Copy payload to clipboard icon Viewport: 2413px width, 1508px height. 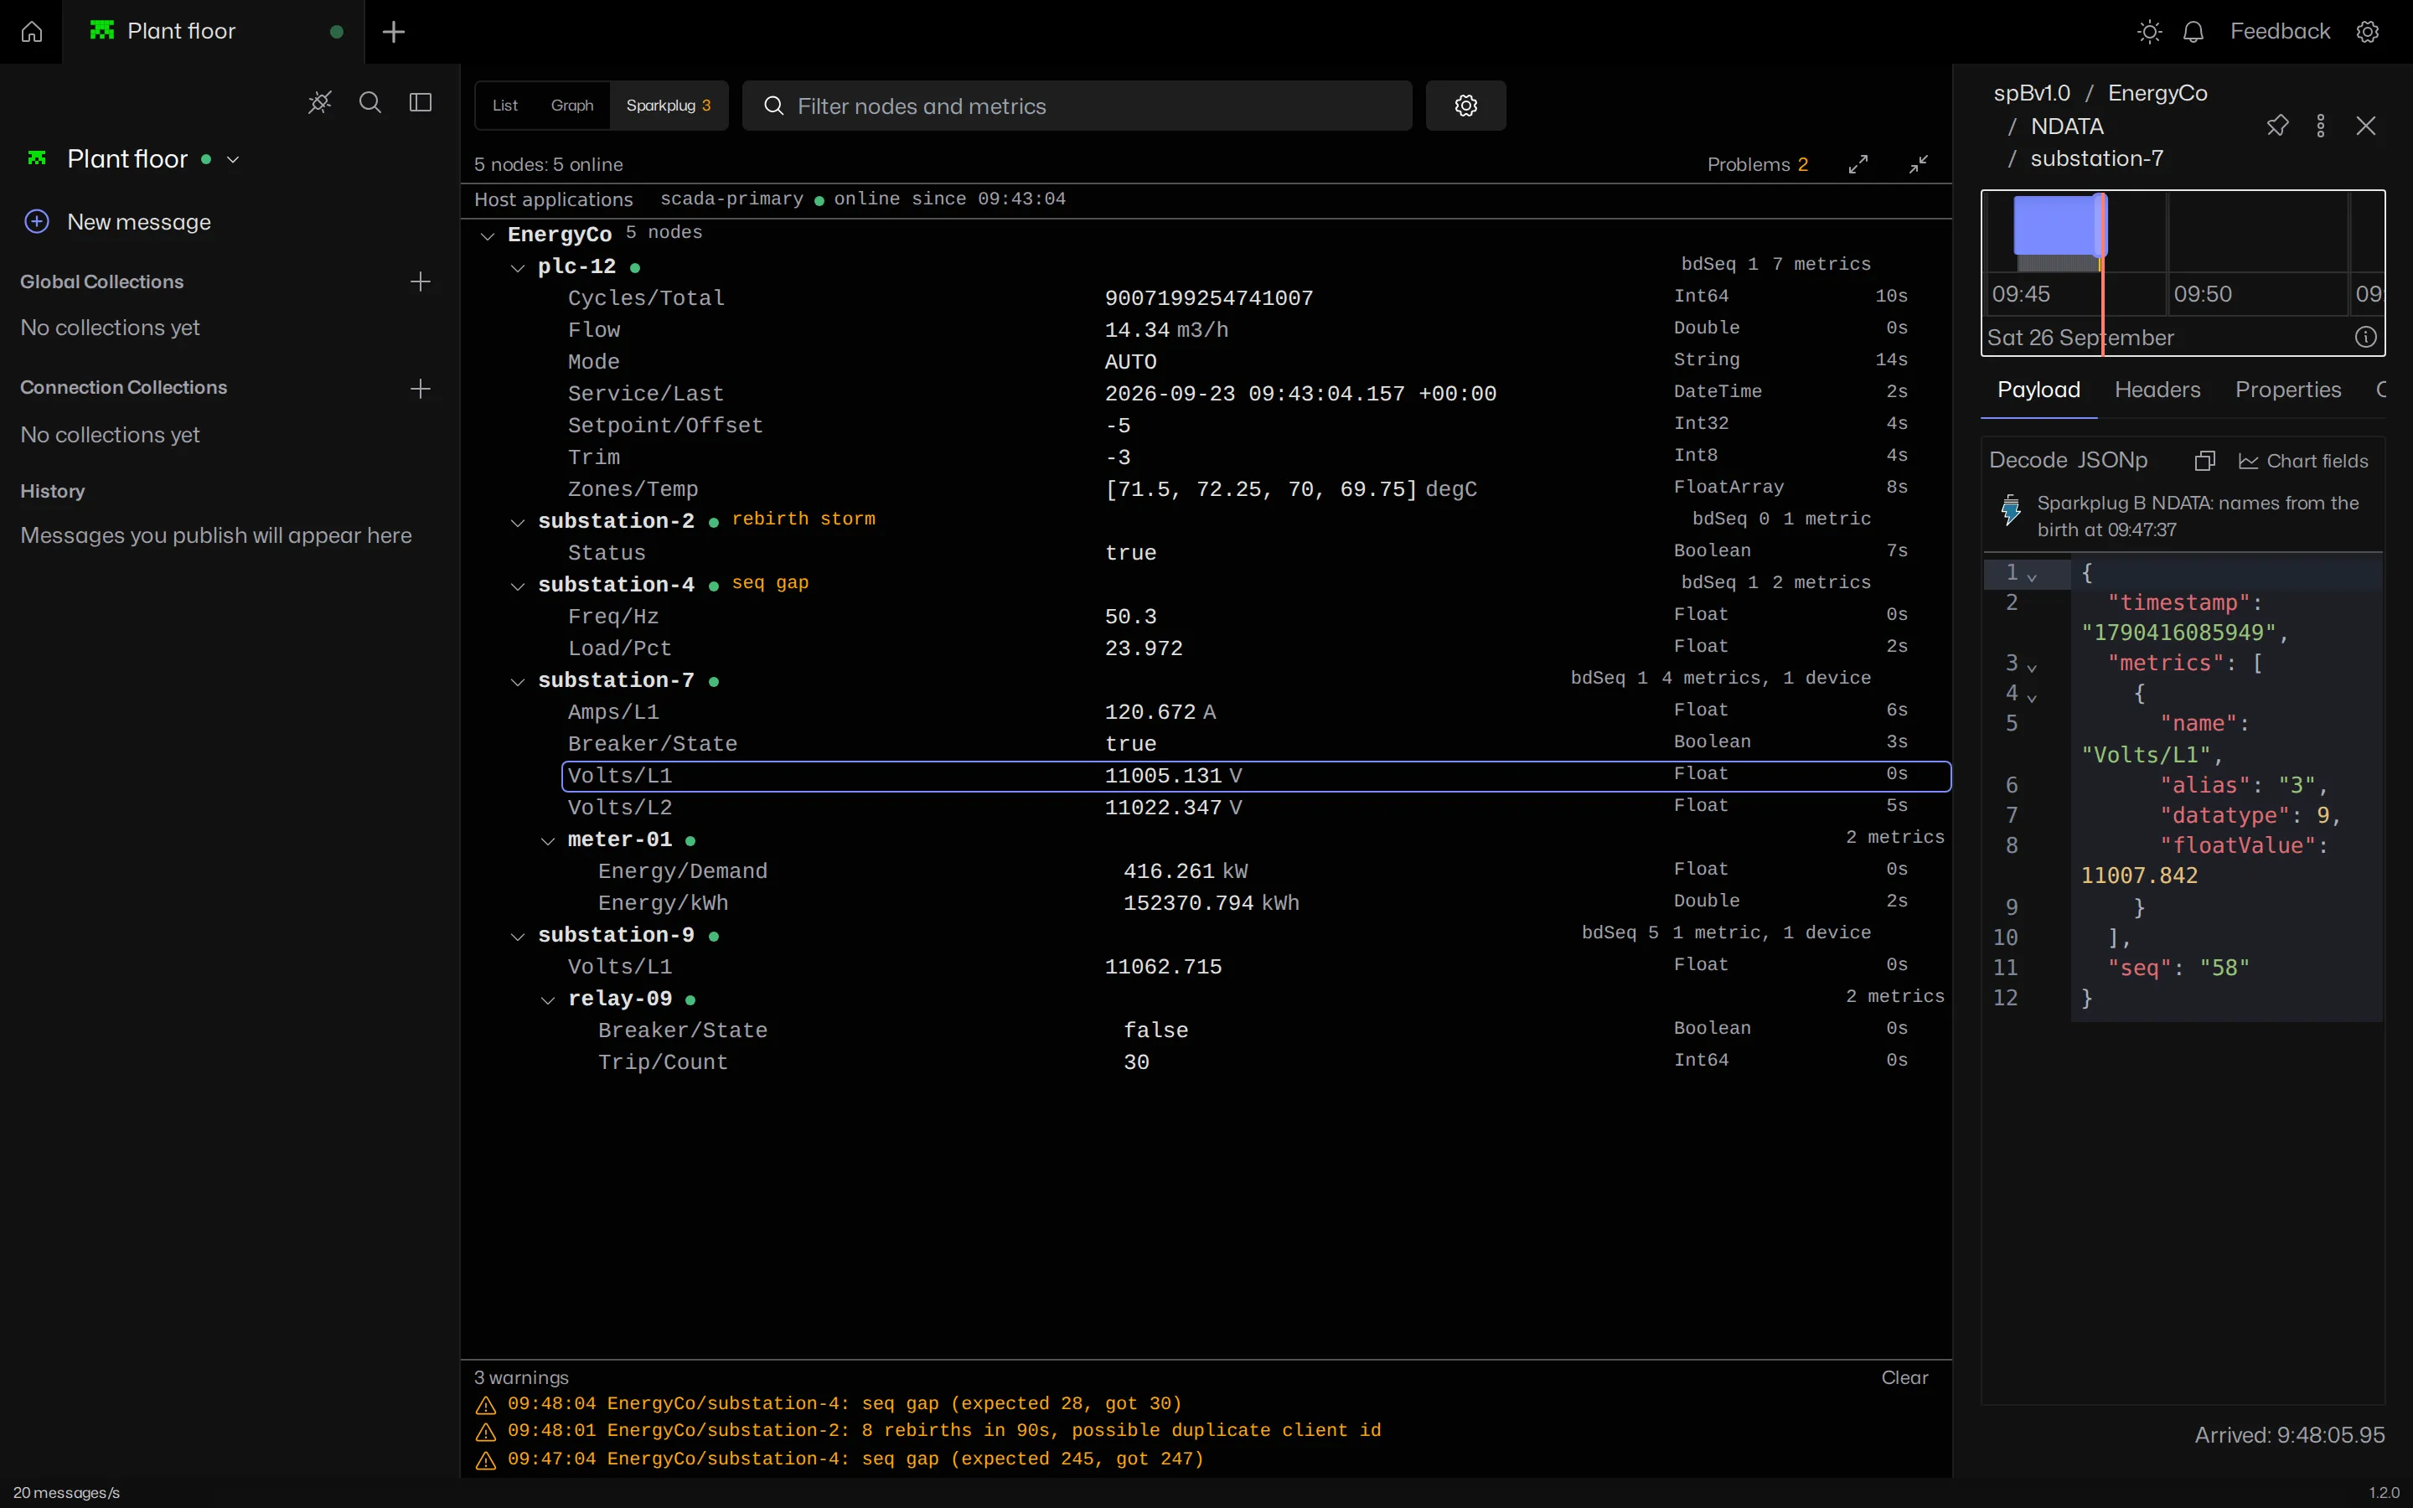2204,460
